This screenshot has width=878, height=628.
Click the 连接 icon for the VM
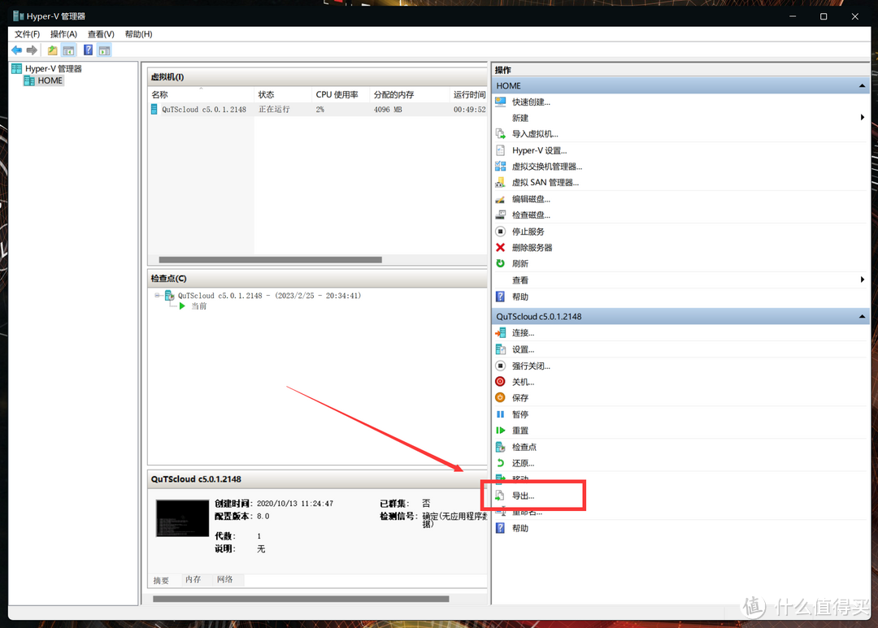(x=501, y=333)
